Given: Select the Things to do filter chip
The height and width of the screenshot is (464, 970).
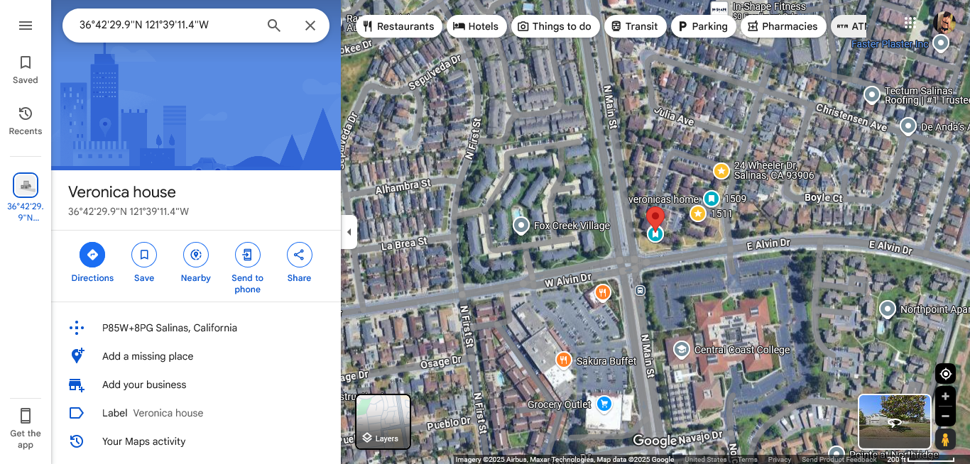Looking at the screenshot, I should [555, 26].
